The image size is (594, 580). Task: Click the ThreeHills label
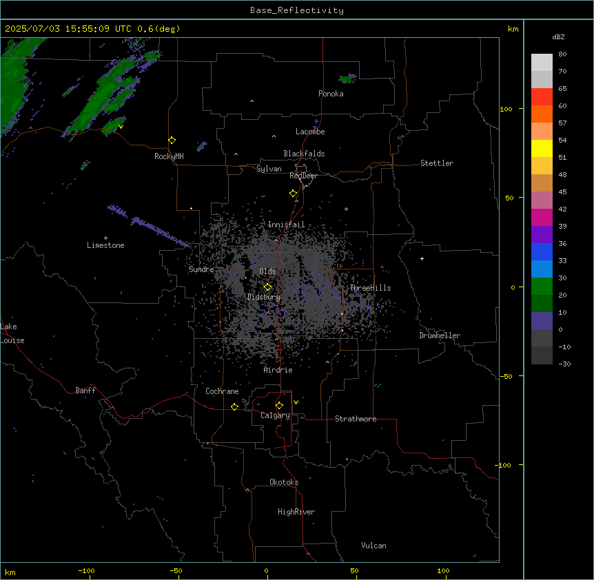370,288
